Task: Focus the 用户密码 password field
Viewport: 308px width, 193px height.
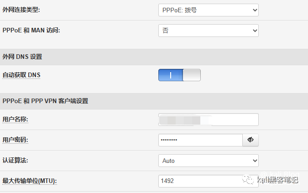Action: click(x=200, y=140)
